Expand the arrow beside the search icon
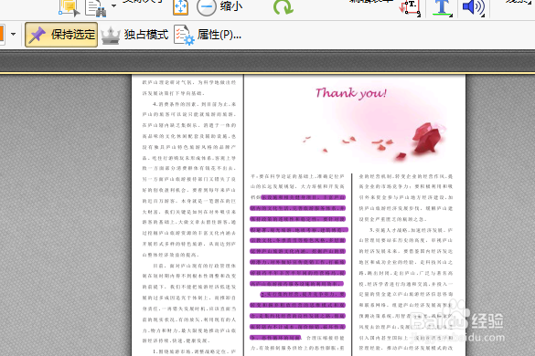This screenshot has width=535, height=356. 114,5
